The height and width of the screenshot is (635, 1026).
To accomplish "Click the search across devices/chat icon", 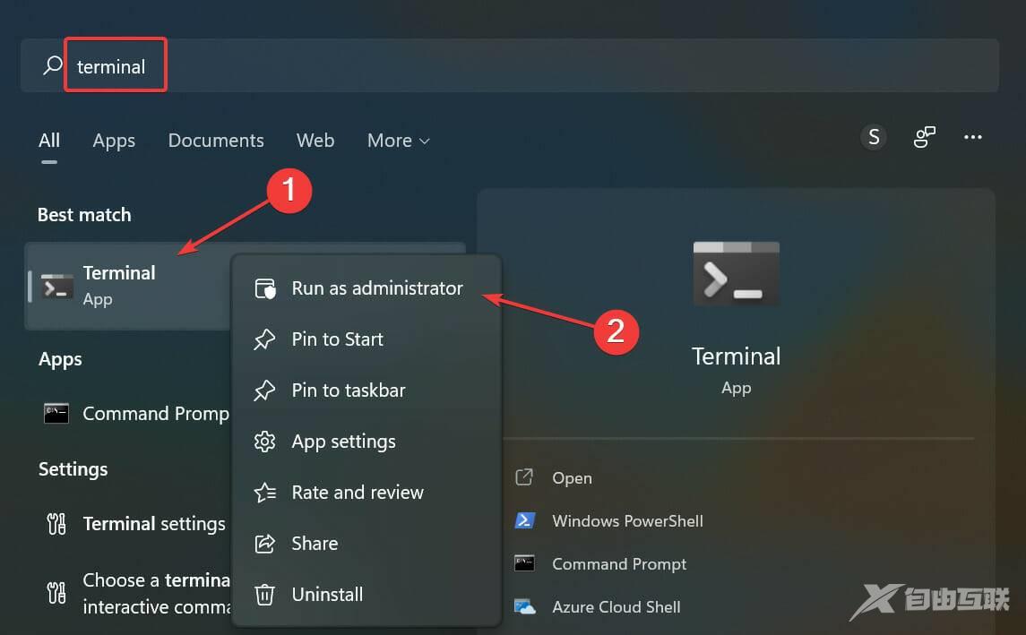I will (924, 137).
